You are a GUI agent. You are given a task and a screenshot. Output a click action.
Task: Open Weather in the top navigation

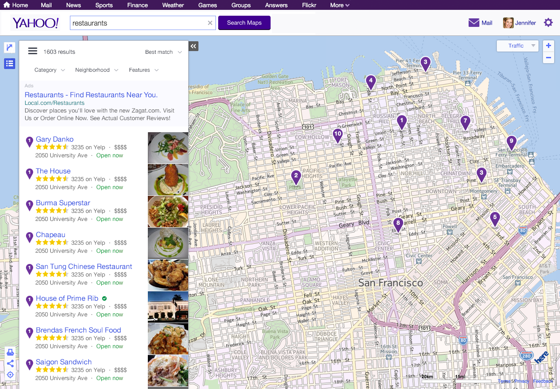click(x=173, y=5)
